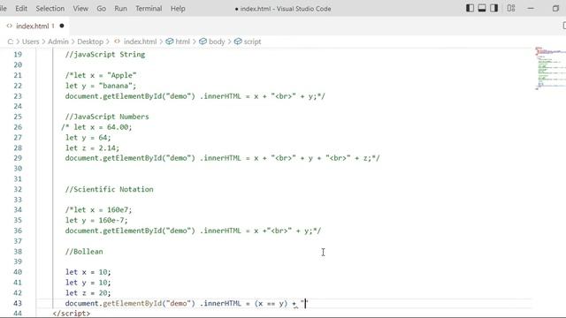Open the Edit menu

coord(21,8)
